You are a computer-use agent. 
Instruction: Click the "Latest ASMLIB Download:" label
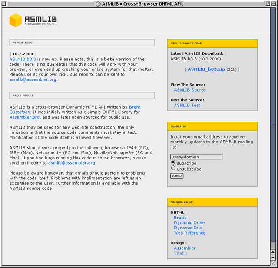197,53
